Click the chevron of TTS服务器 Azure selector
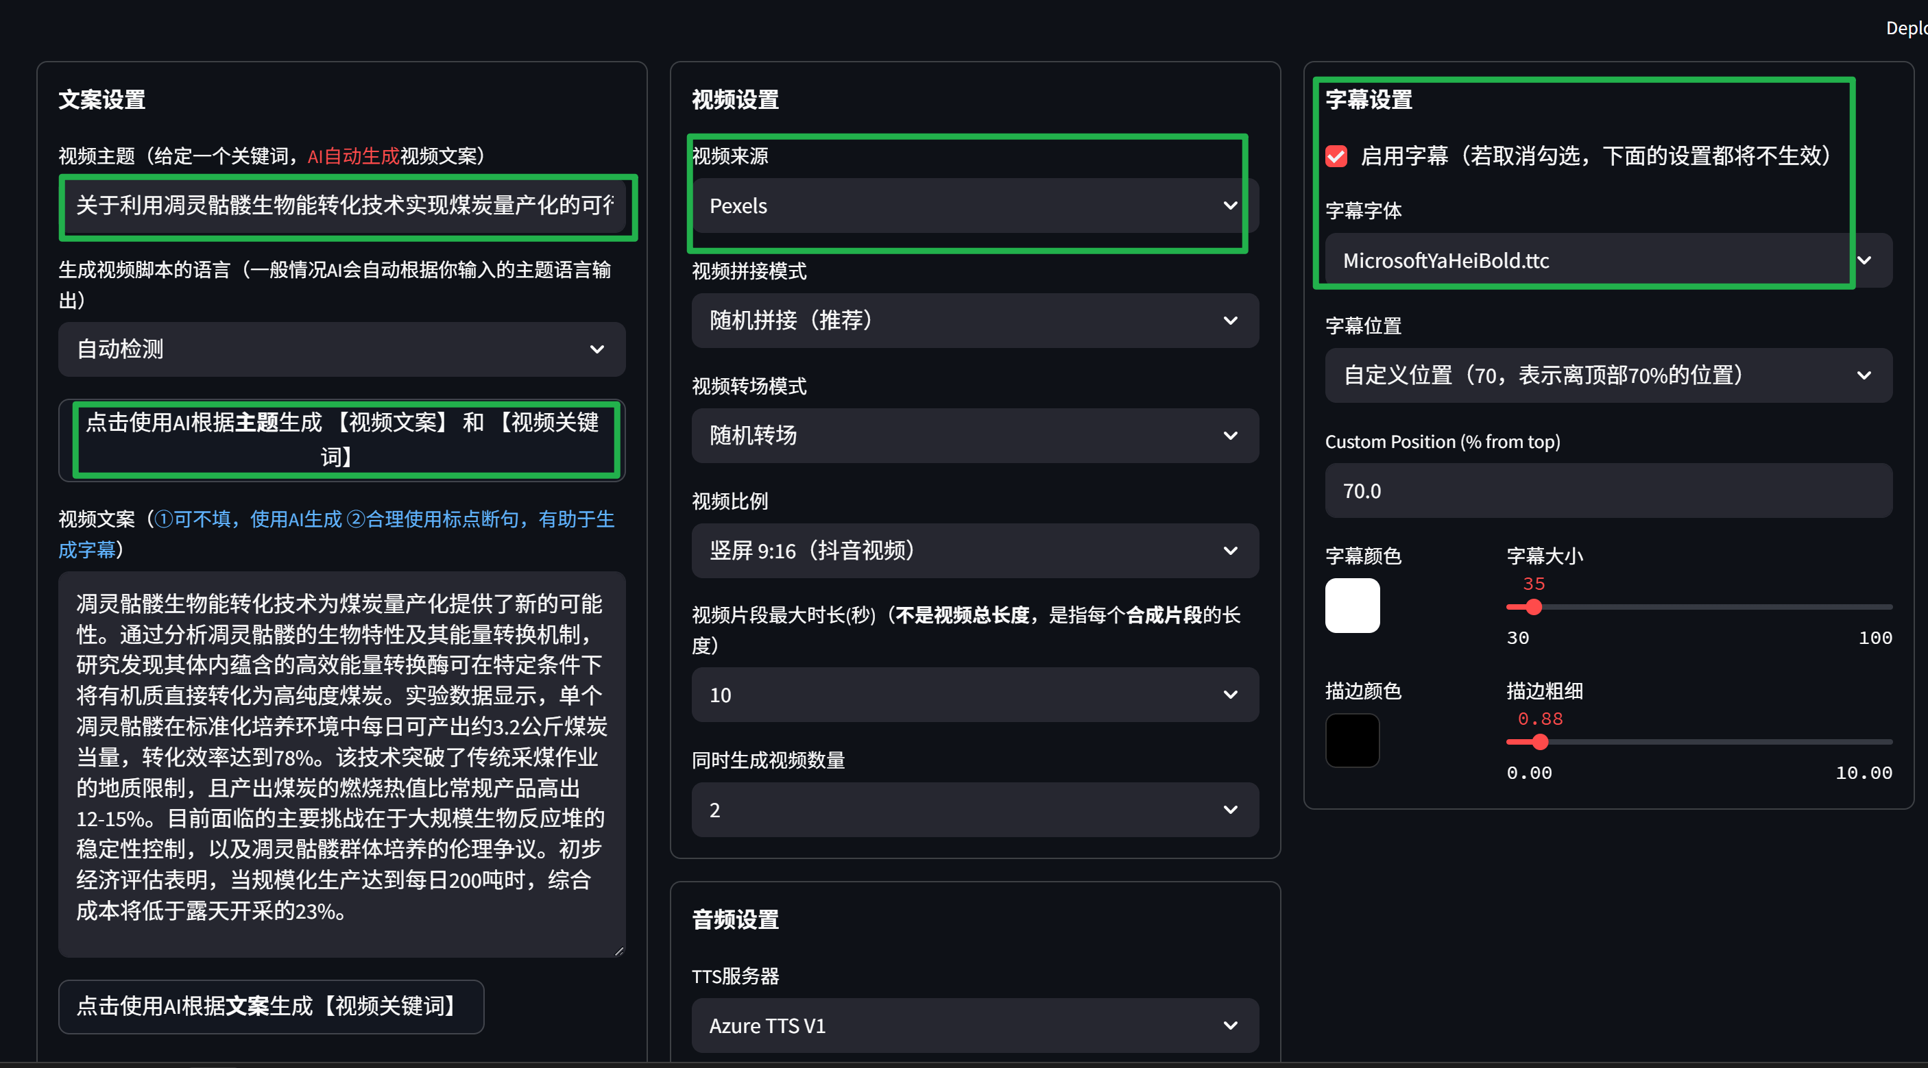 pyautogui.click(x=1230, y=1026)
